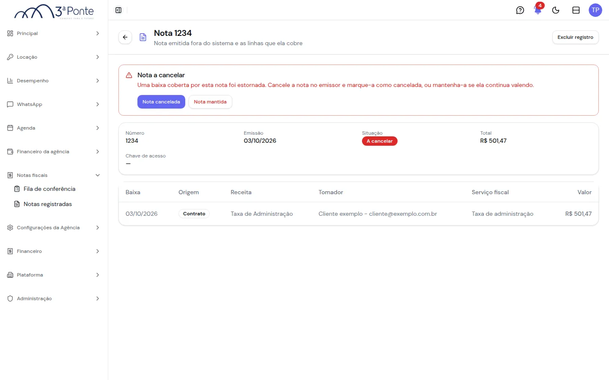
Task: Open the TP user avatar menu
Action: [595, 10]
